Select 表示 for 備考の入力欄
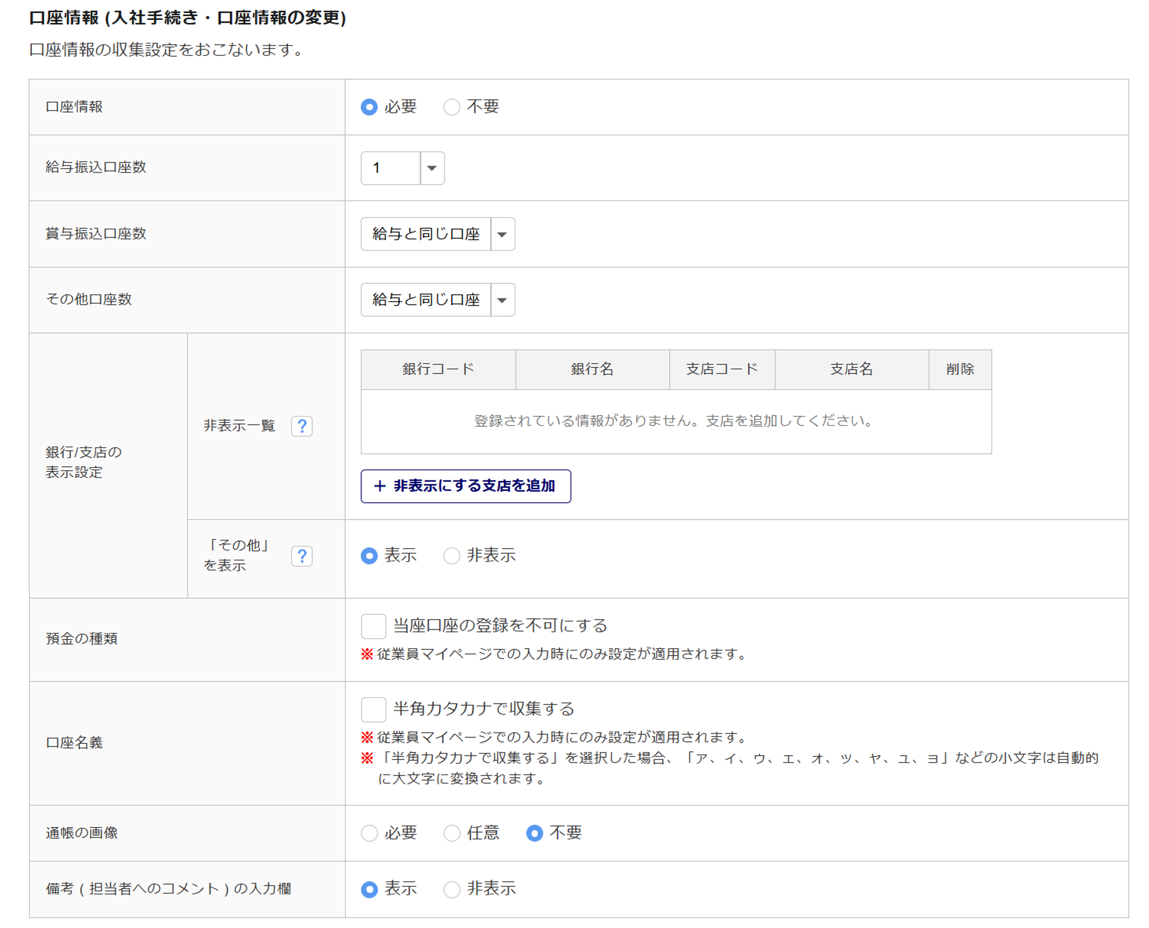1149x928 pixels. tap(369, 889)
